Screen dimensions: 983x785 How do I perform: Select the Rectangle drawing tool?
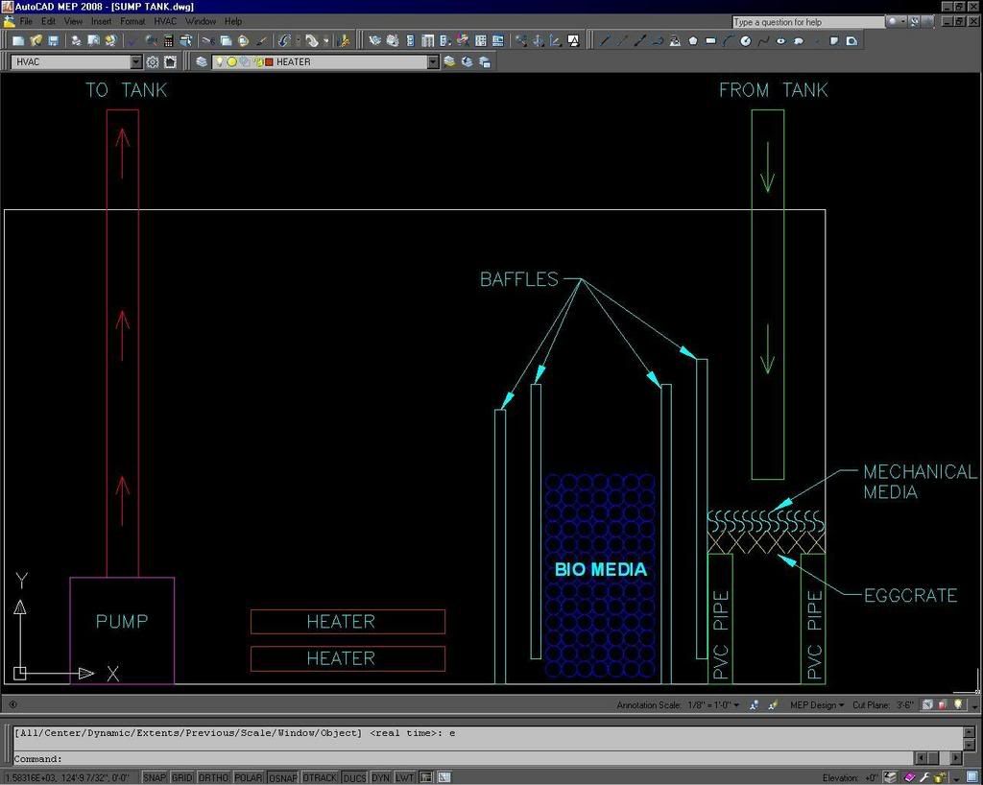[710, 40]
